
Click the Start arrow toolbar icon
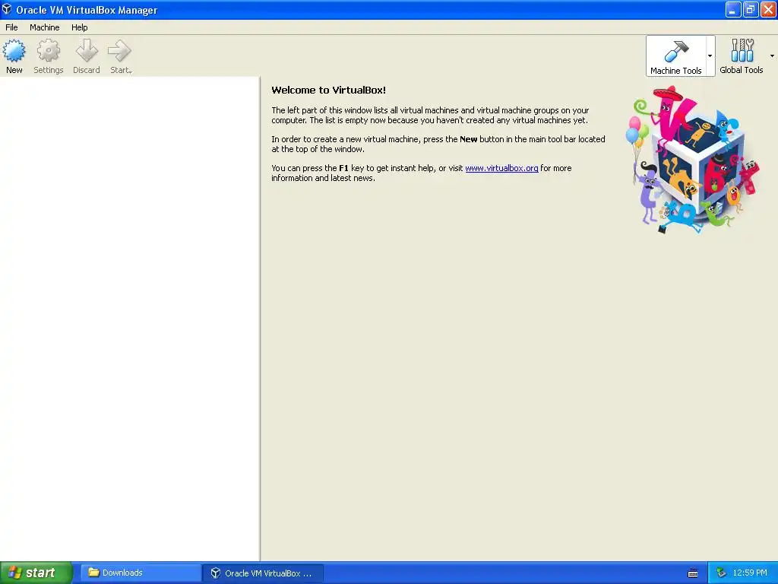(121, 56)
